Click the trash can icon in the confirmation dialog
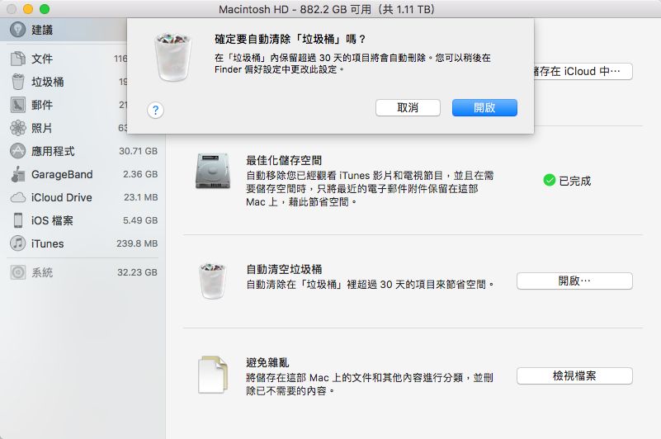Screen dimensions: 661x439 172,57
